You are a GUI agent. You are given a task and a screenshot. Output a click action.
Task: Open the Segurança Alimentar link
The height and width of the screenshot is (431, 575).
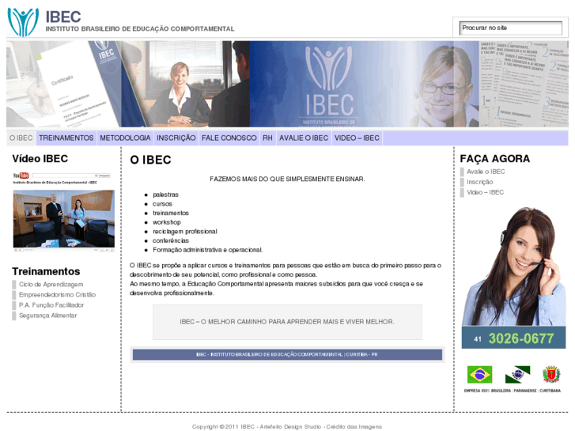click(x=48, y=316)
